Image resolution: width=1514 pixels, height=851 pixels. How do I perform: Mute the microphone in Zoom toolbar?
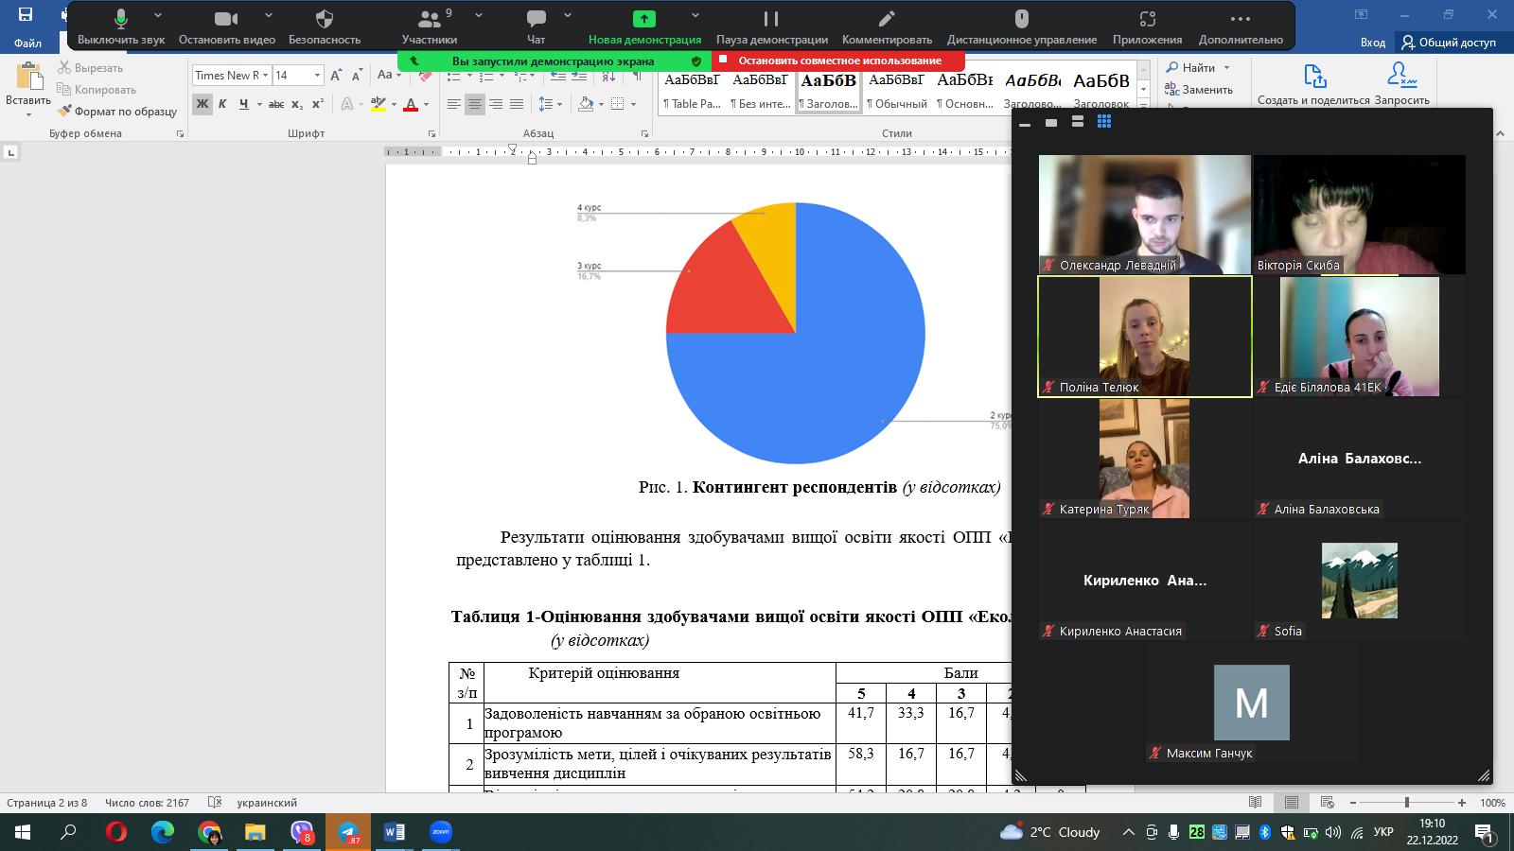click(x=121, y=20)
